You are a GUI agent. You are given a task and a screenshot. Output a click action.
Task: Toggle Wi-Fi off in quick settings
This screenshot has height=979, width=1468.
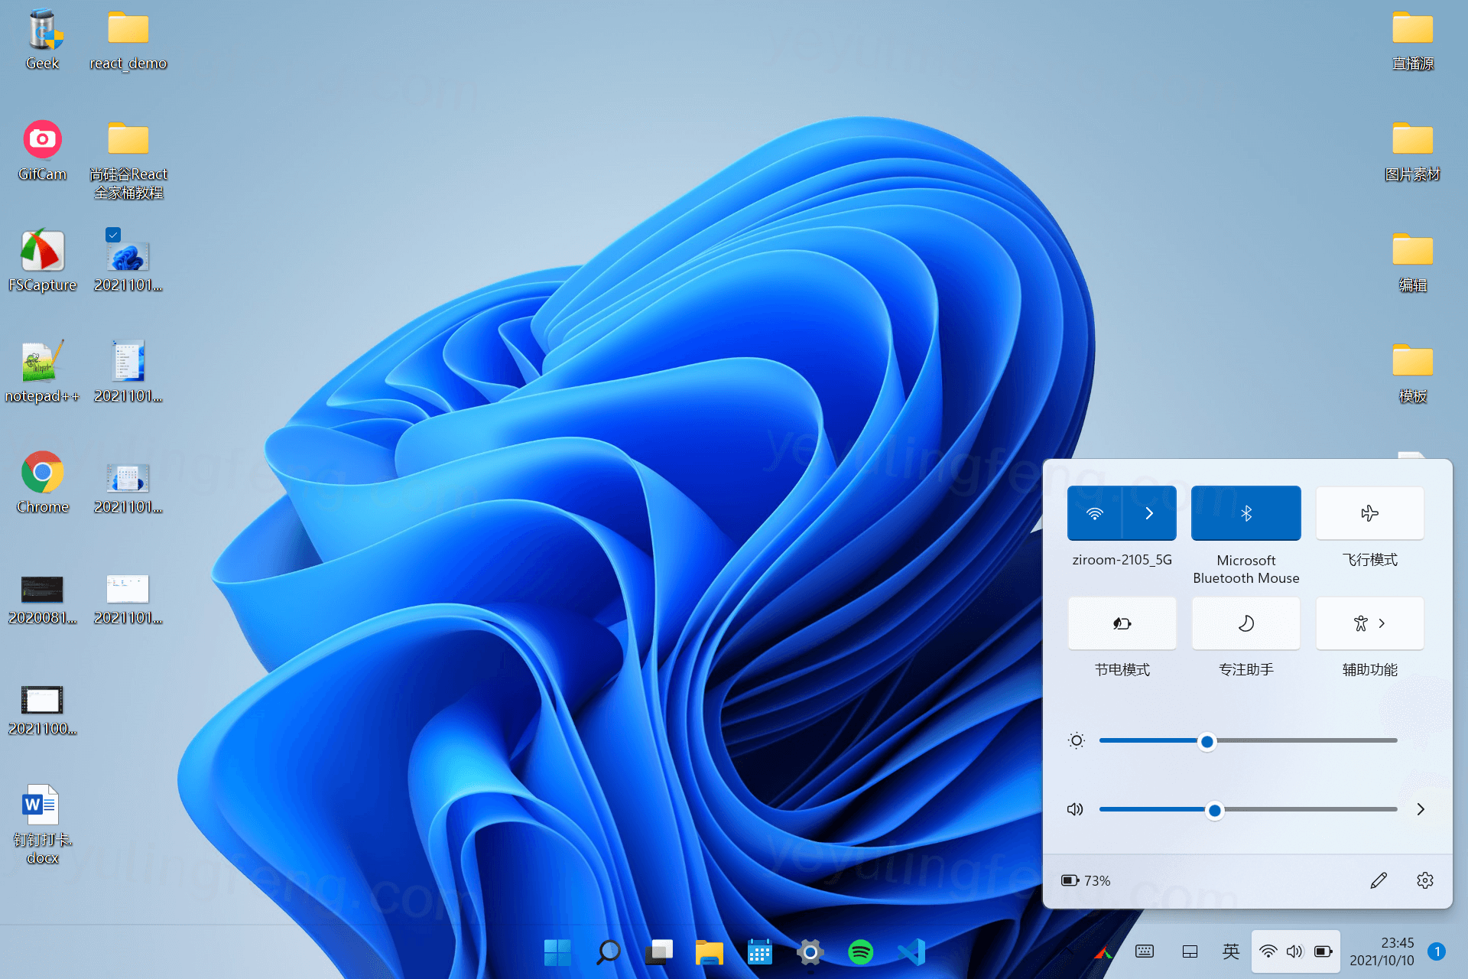pyautogui.click(x=1094, y=513)
